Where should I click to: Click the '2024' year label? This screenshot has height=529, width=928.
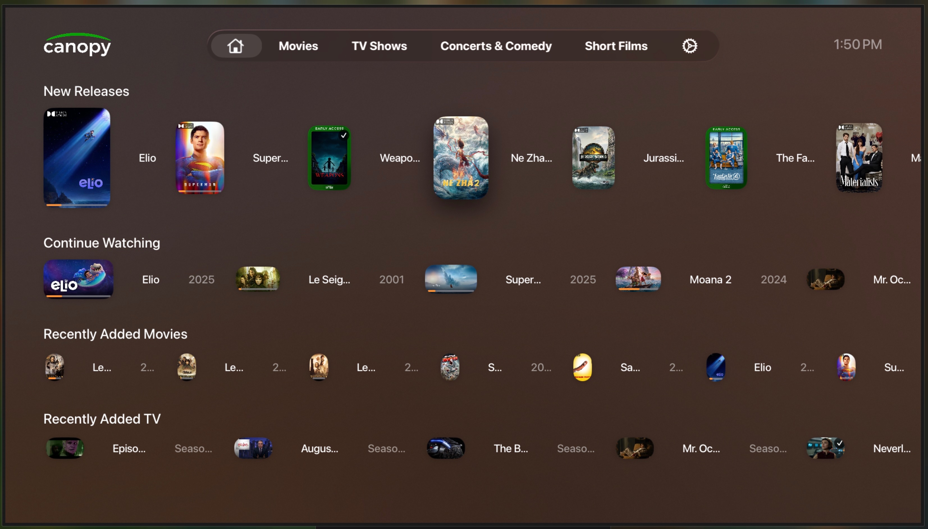tap(773, 279)
